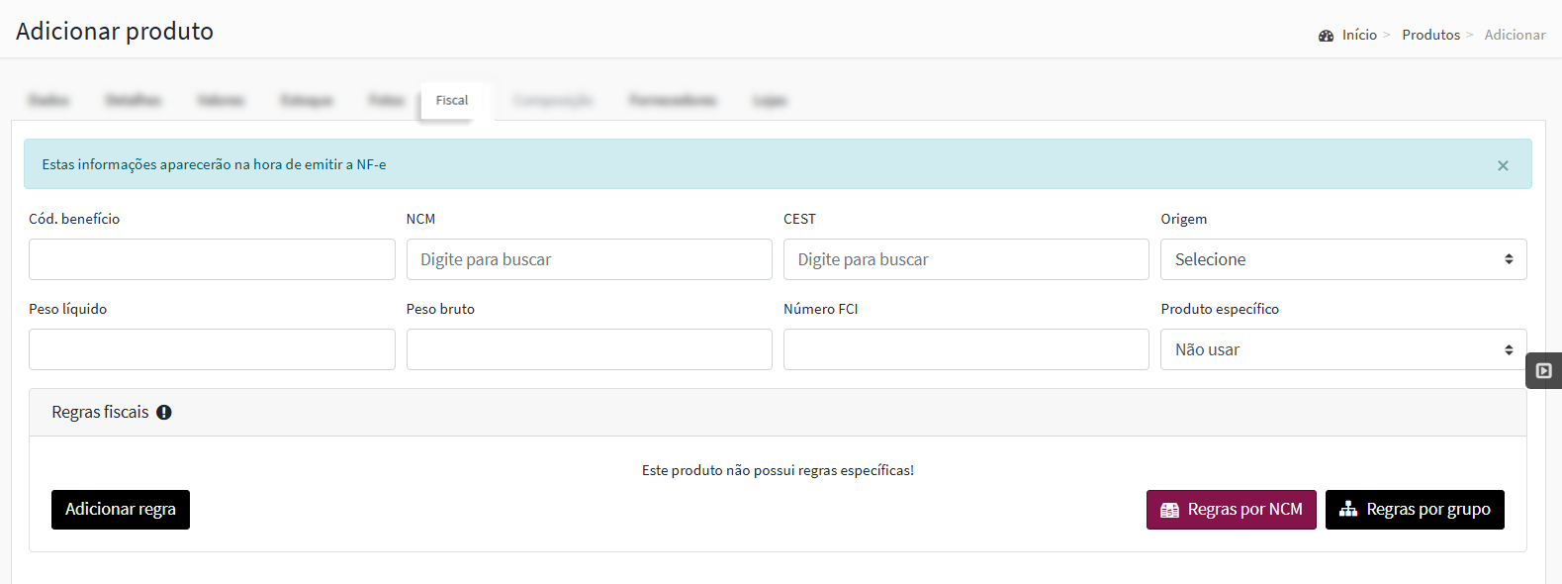Image resolution: width=1562 pixels, height=584 pixels.
Task: Open Regras por NCM
Action: (x=1232, y=510)
